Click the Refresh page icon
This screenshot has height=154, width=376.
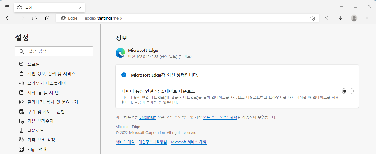coord(34,18)
